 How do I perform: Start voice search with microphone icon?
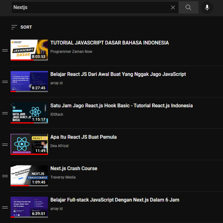tap(207, 8)
